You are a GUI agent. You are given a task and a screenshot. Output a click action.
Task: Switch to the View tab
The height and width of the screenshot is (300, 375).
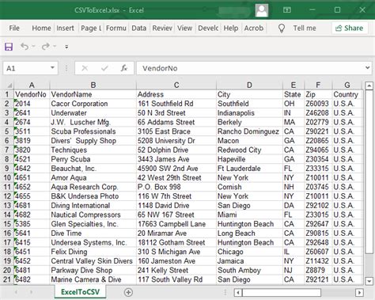(x=184, y=28)
